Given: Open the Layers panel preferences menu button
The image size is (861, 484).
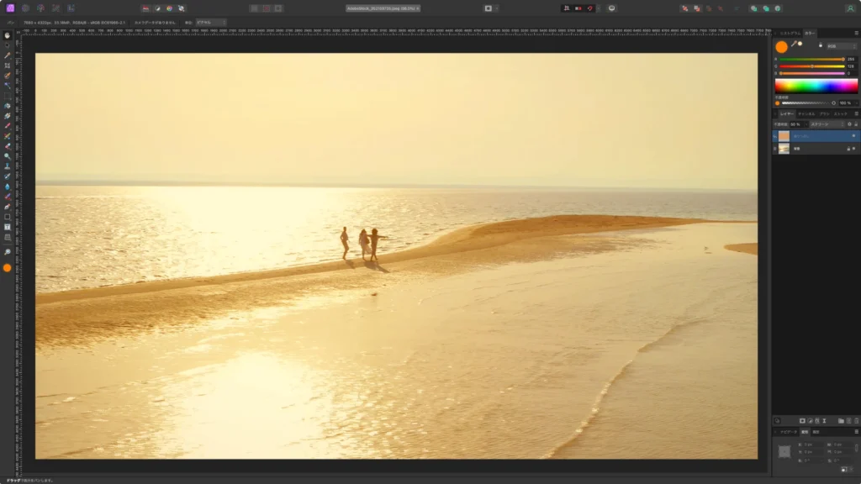Looking at the screenshot, I should (855, 112).
